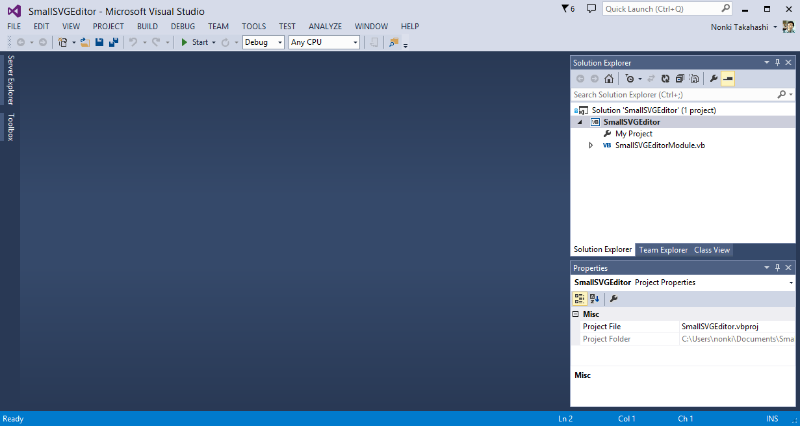Image resolution: width=800 pixels, height=426 pixels.
Task: Open the ANALYZE menu
Action: [x=325, y=27]
